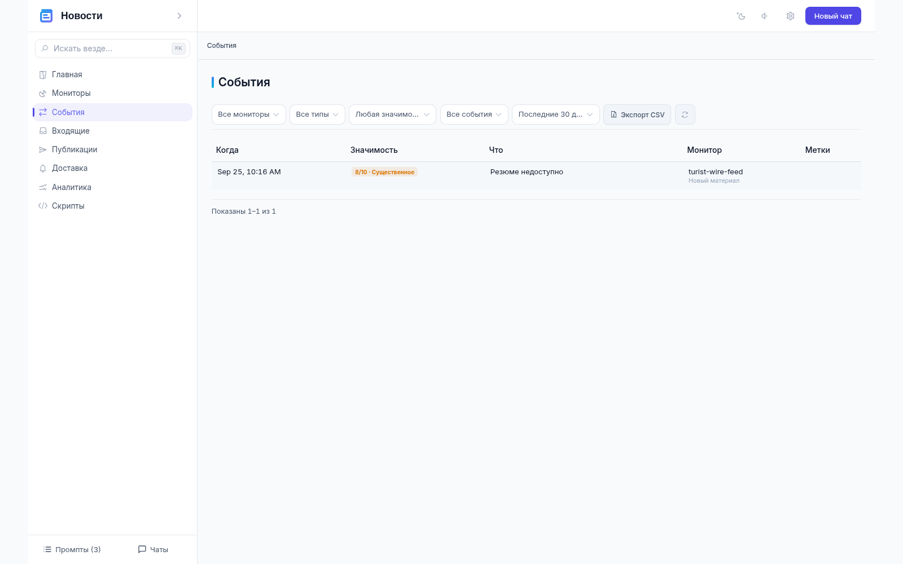Select События in the sidebar
This screenshot has width=903, height=564.
[112, 112]
